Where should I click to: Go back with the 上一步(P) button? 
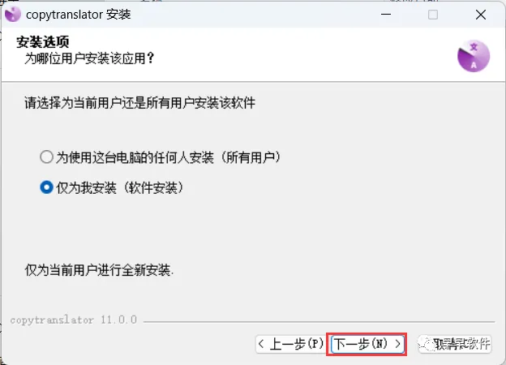(290, 344)
